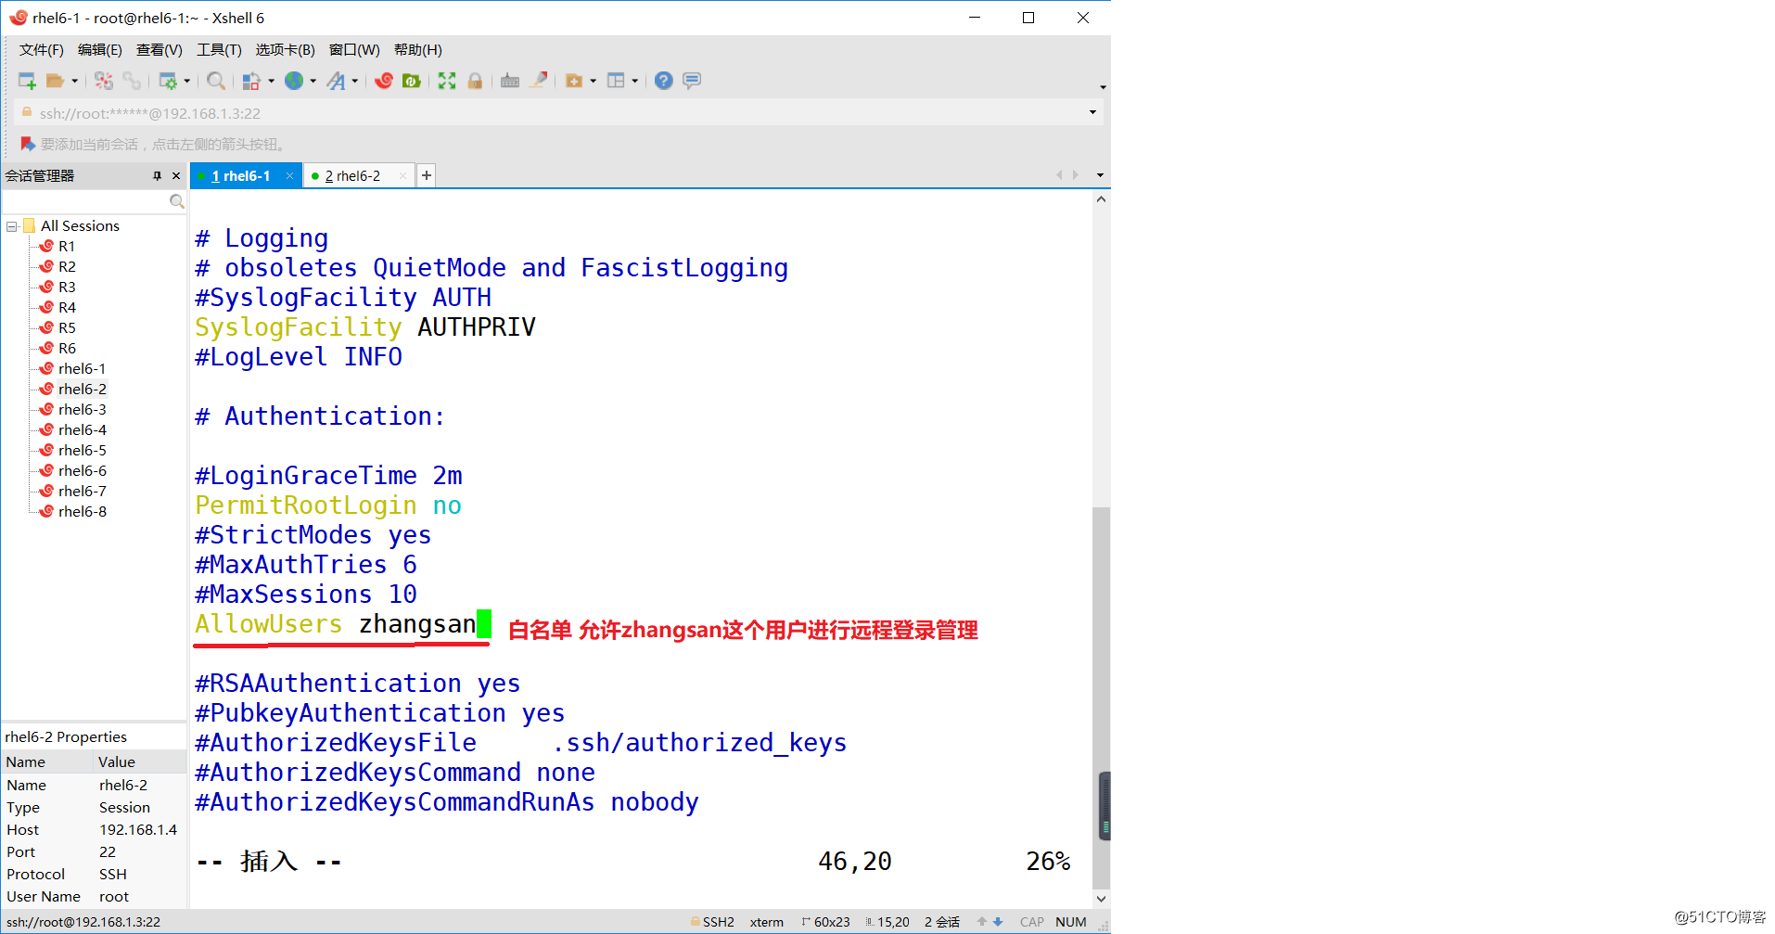Image resolution: width=1775 pixels, height=934 pixels.
Task: Click the Host value 192.168.1.4
Action: 138,830
